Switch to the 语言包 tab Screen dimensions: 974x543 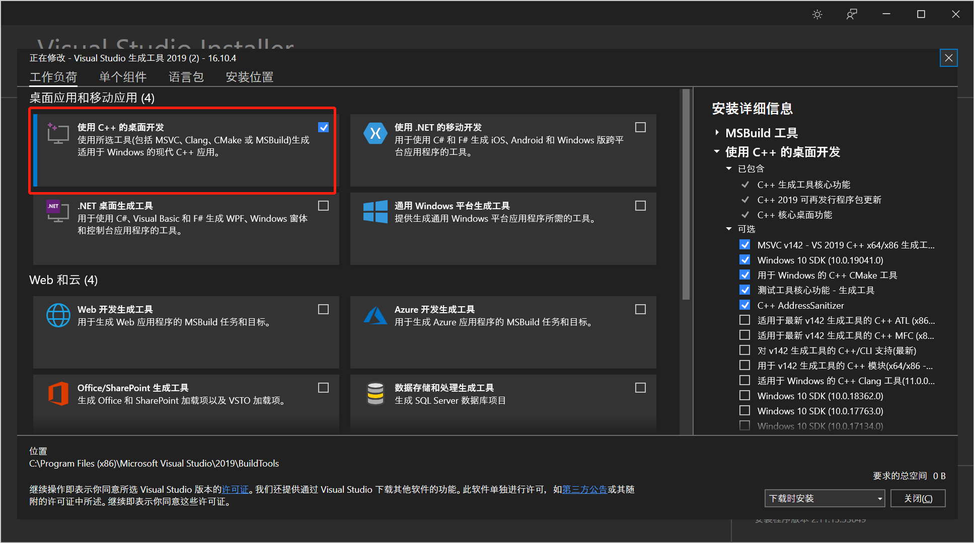[186, 77]
